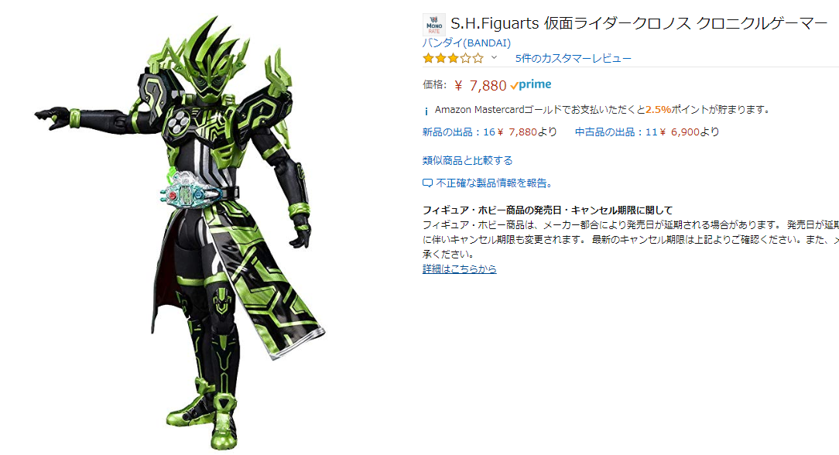
Task: Click the Mono Rate extension icon
Action: [434, 25]
